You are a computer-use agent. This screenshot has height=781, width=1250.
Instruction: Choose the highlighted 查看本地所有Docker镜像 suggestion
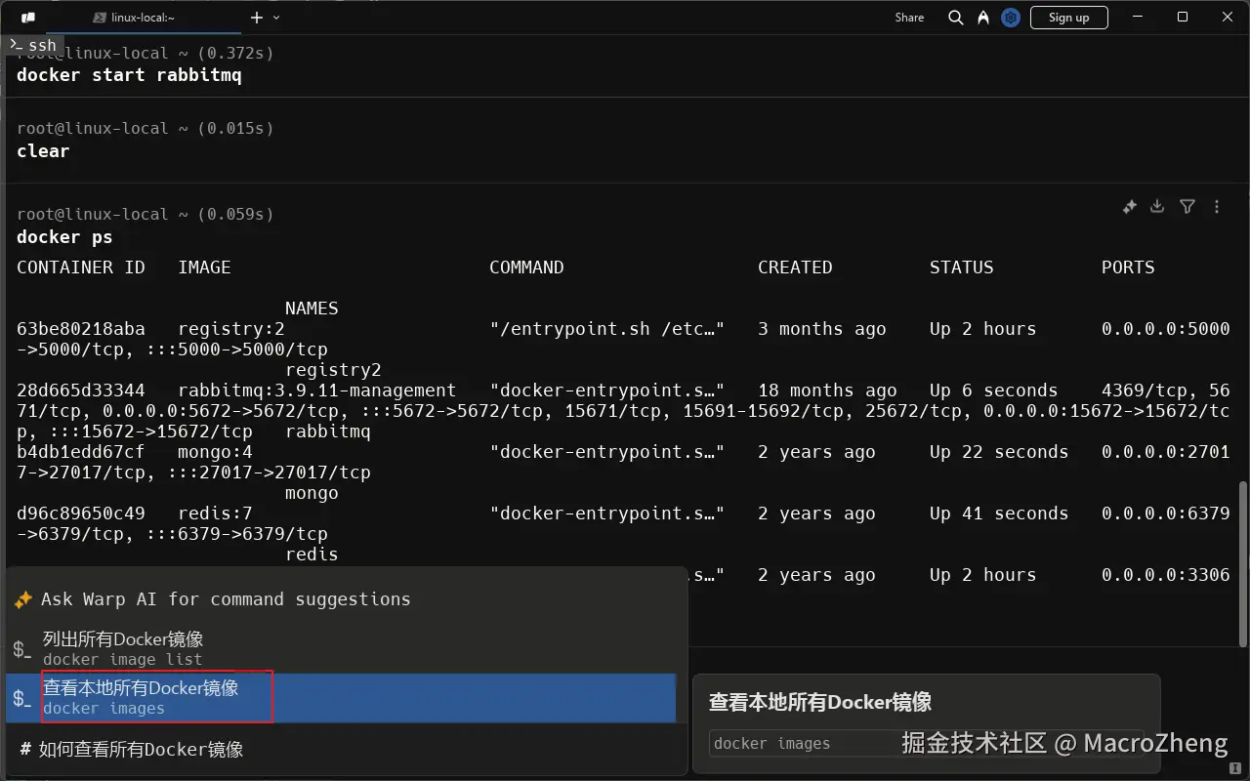[341, 698]
